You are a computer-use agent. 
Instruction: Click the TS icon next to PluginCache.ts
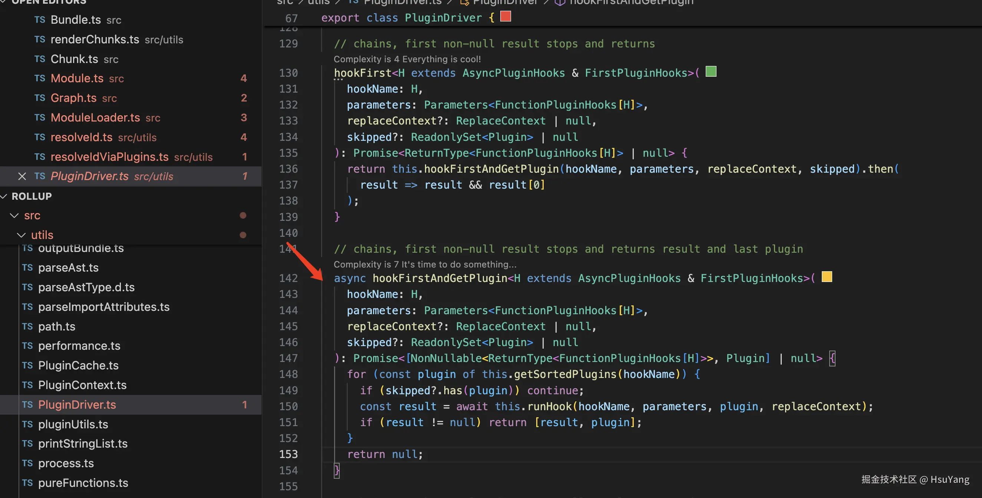[27, 366]
